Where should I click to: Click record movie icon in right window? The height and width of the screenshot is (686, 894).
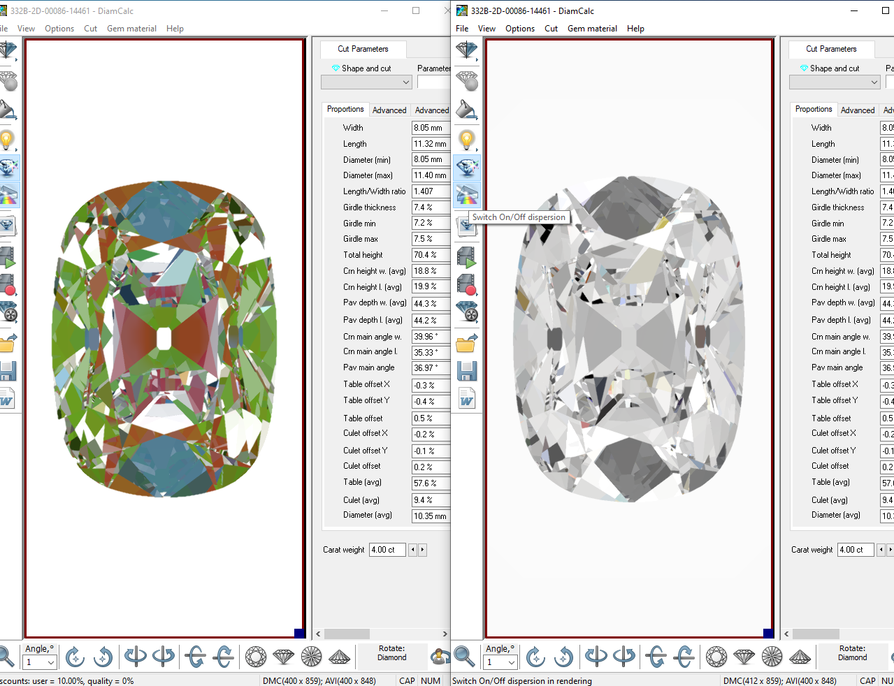(x=466, y=284)
